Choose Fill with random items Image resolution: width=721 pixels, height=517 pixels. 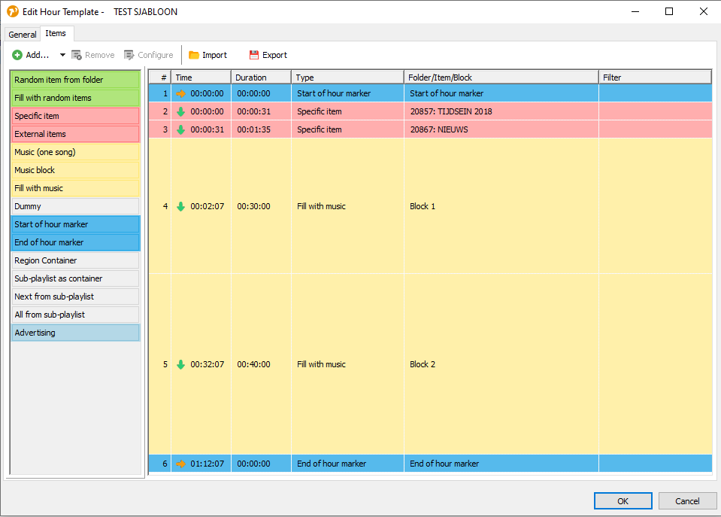point(75,98)
